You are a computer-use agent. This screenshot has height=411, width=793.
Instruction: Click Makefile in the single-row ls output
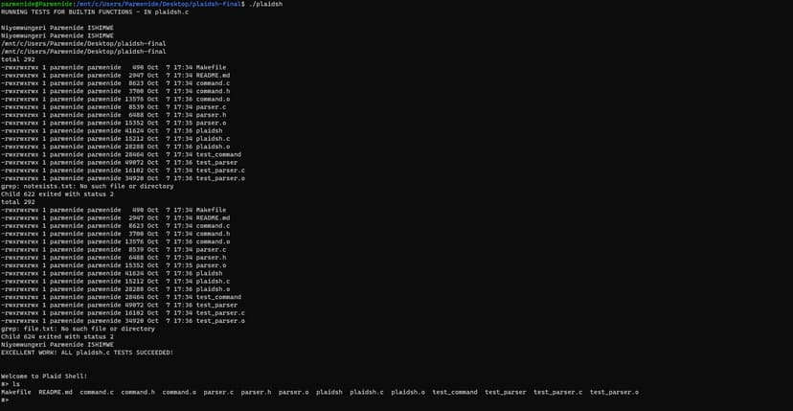(16, 392)
